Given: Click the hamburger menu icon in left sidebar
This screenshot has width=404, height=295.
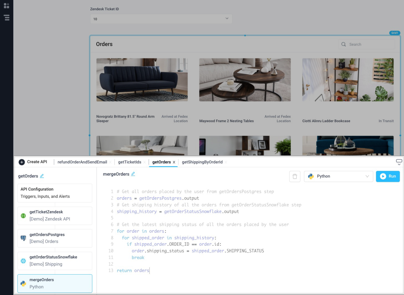Looking at the screenshot, I should click(x=6, y=18).
